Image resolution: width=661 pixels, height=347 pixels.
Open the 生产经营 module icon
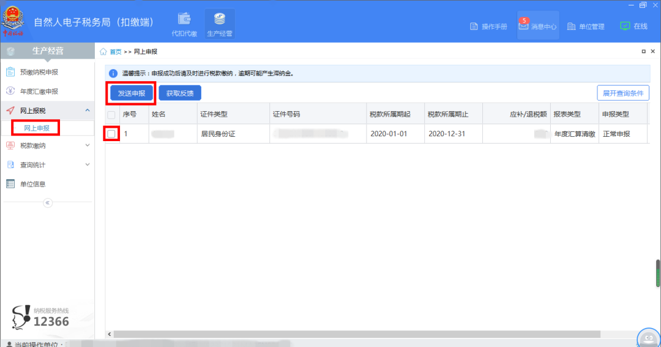click(220, 25)
